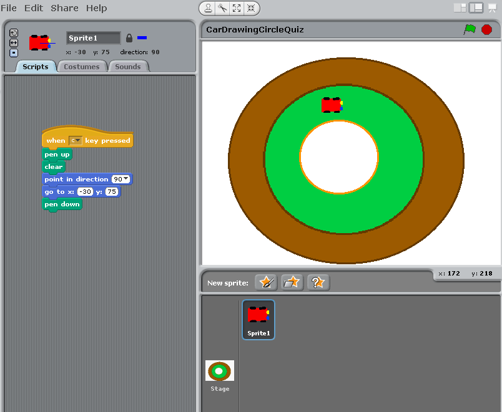Select the Duplicate stamp tool
Viewport: 502px width, 412px height.
tap(208, 8)
